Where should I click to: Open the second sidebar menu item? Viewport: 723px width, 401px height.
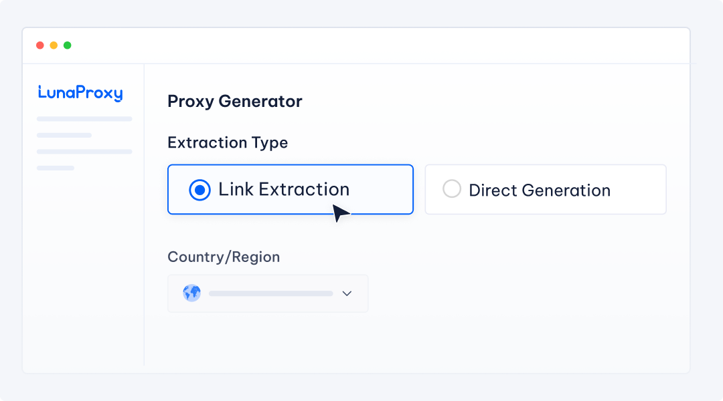[64, 135]
